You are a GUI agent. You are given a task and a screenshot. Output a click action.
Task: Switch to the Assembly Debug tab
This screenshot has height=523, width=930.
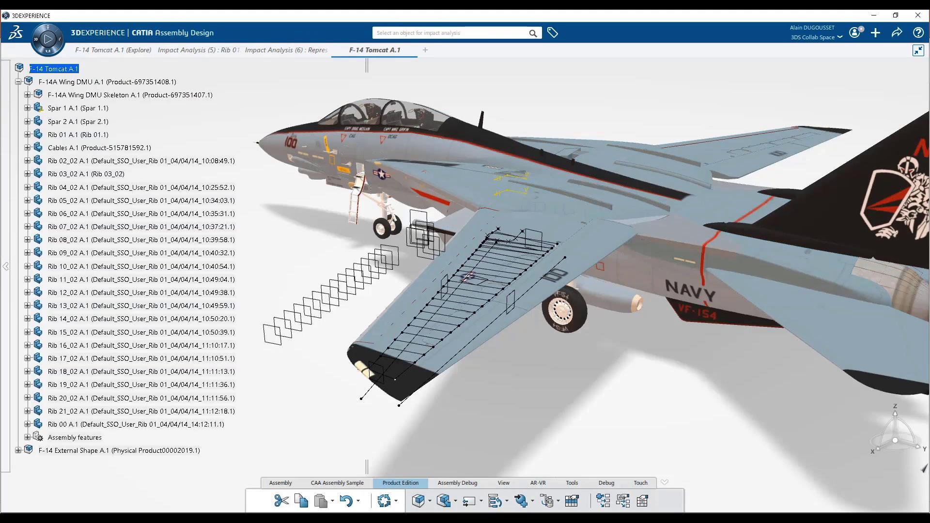tap(457, 483)
